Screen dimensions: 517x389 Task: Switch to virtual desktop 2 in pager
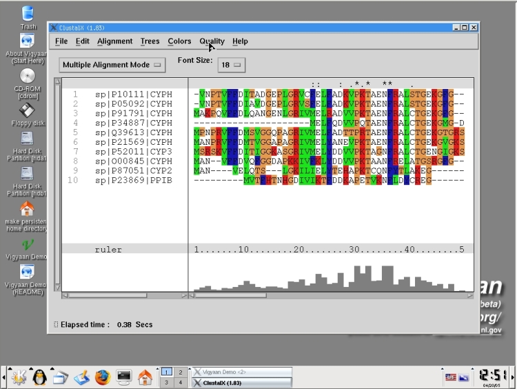coord(179,372)
